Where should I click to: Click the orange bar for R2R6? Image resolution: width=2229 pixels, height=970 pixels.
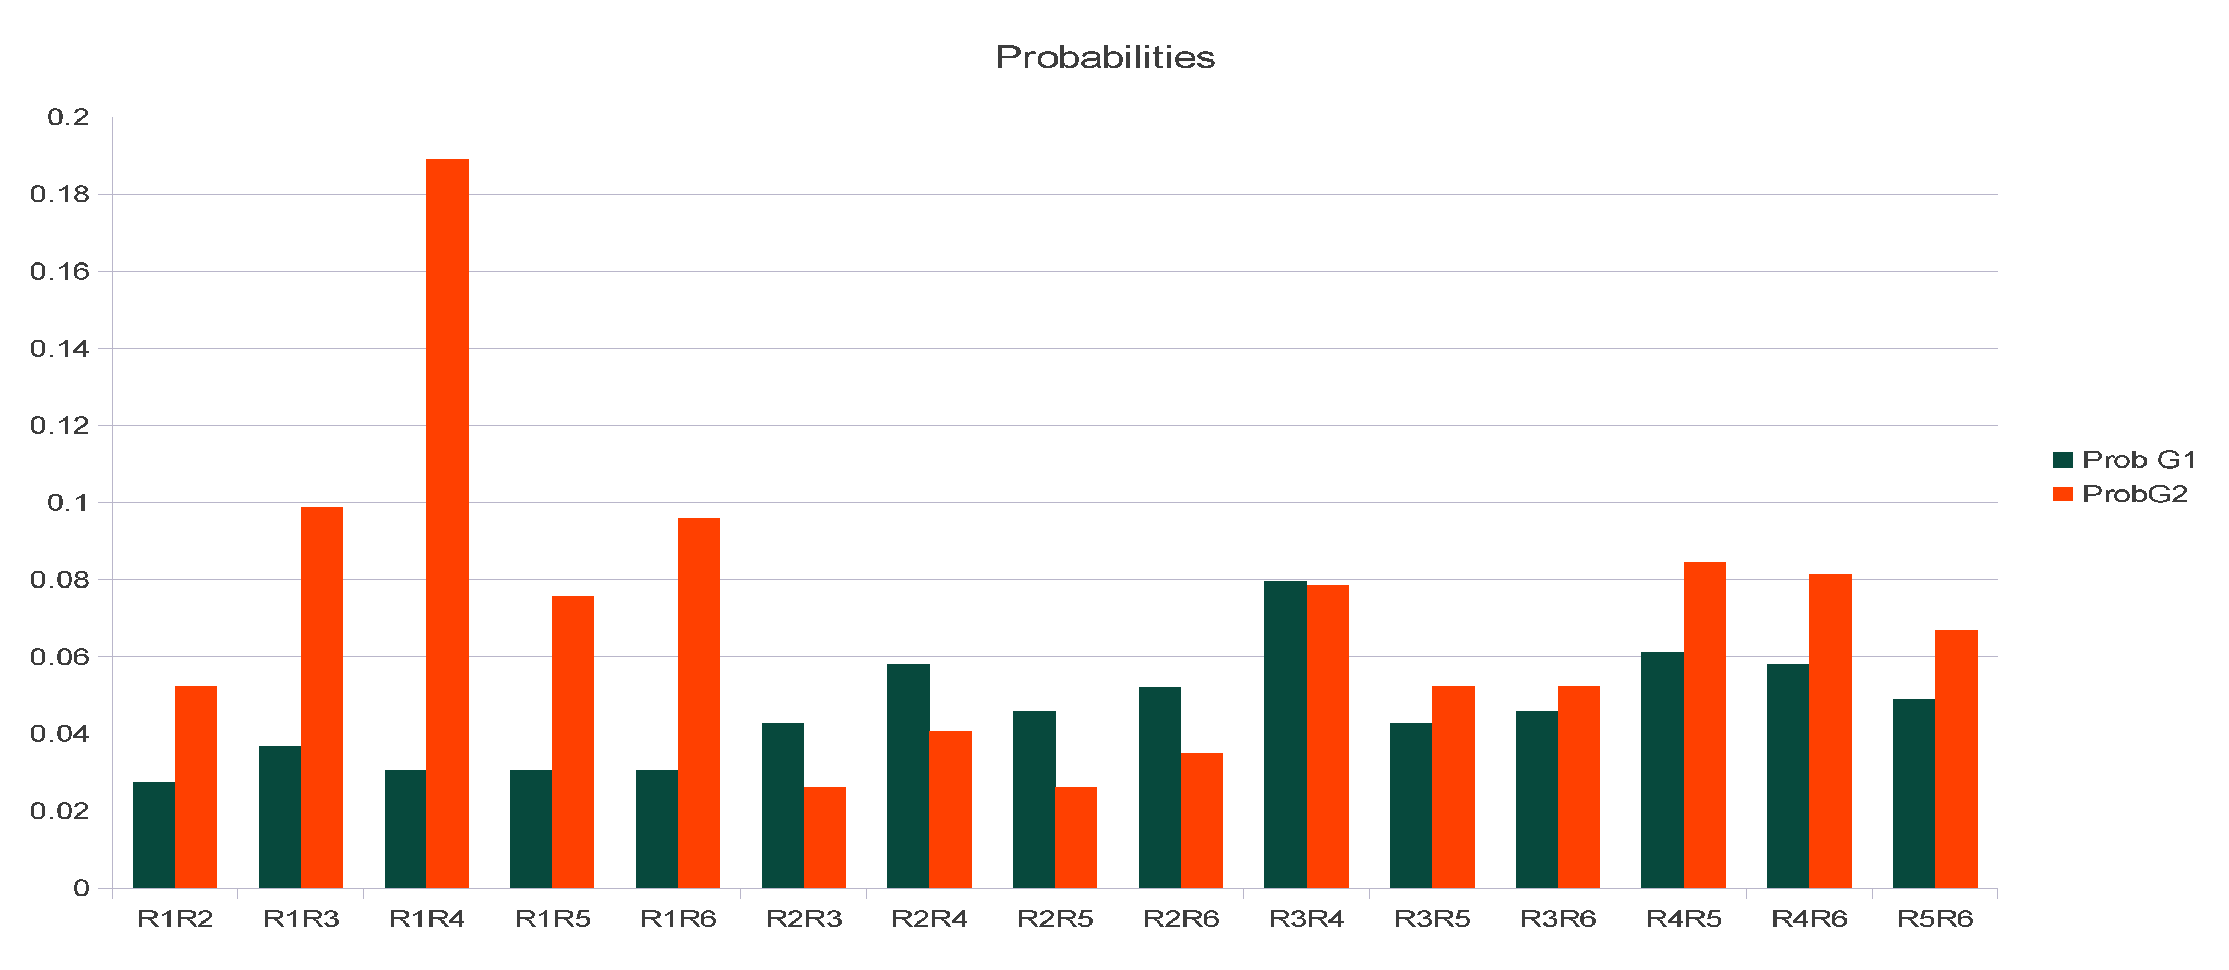click(x=1201, y=820)
